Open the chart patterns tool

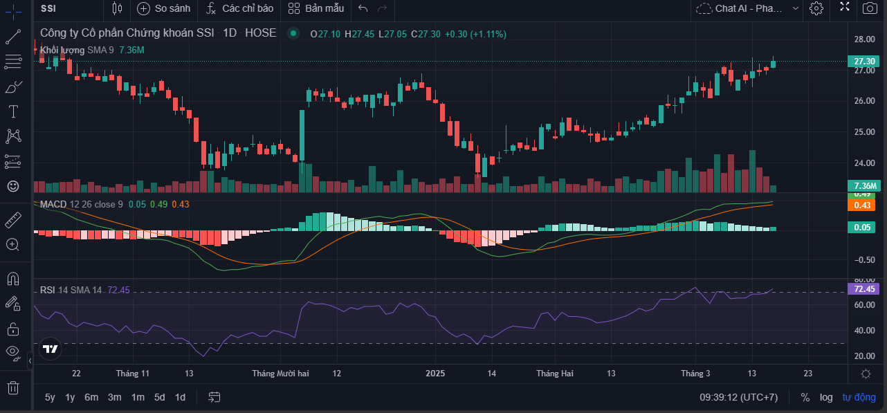[13, 136]
